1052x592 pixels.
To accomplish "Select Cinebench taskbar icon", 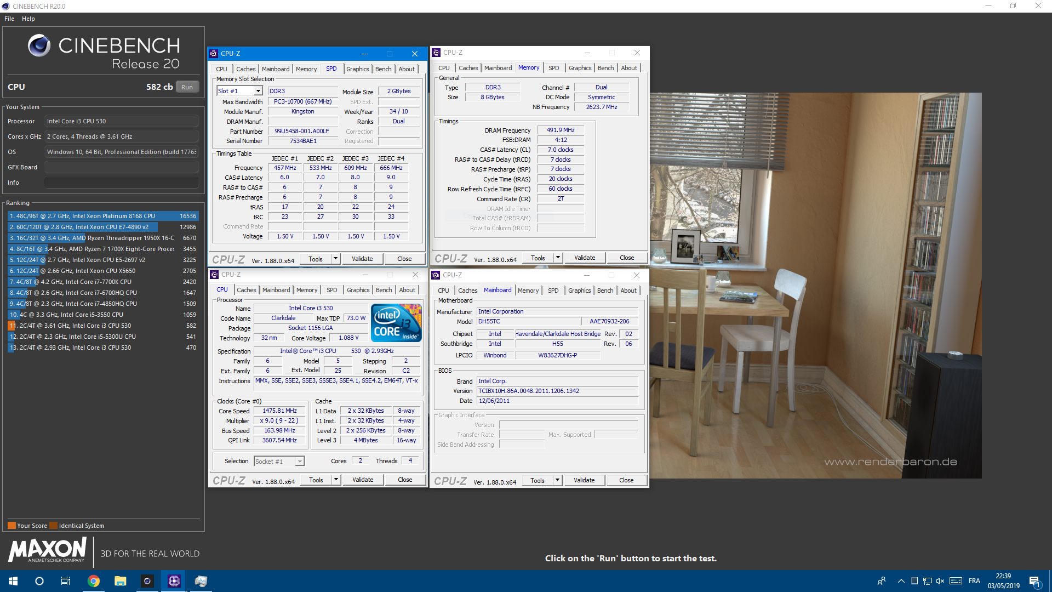I will click(147, 581).
